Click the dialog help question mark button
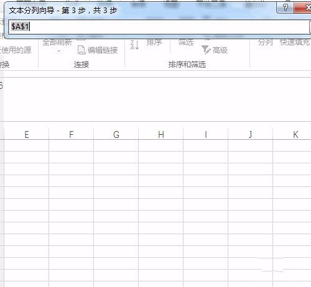 point(285,8)
